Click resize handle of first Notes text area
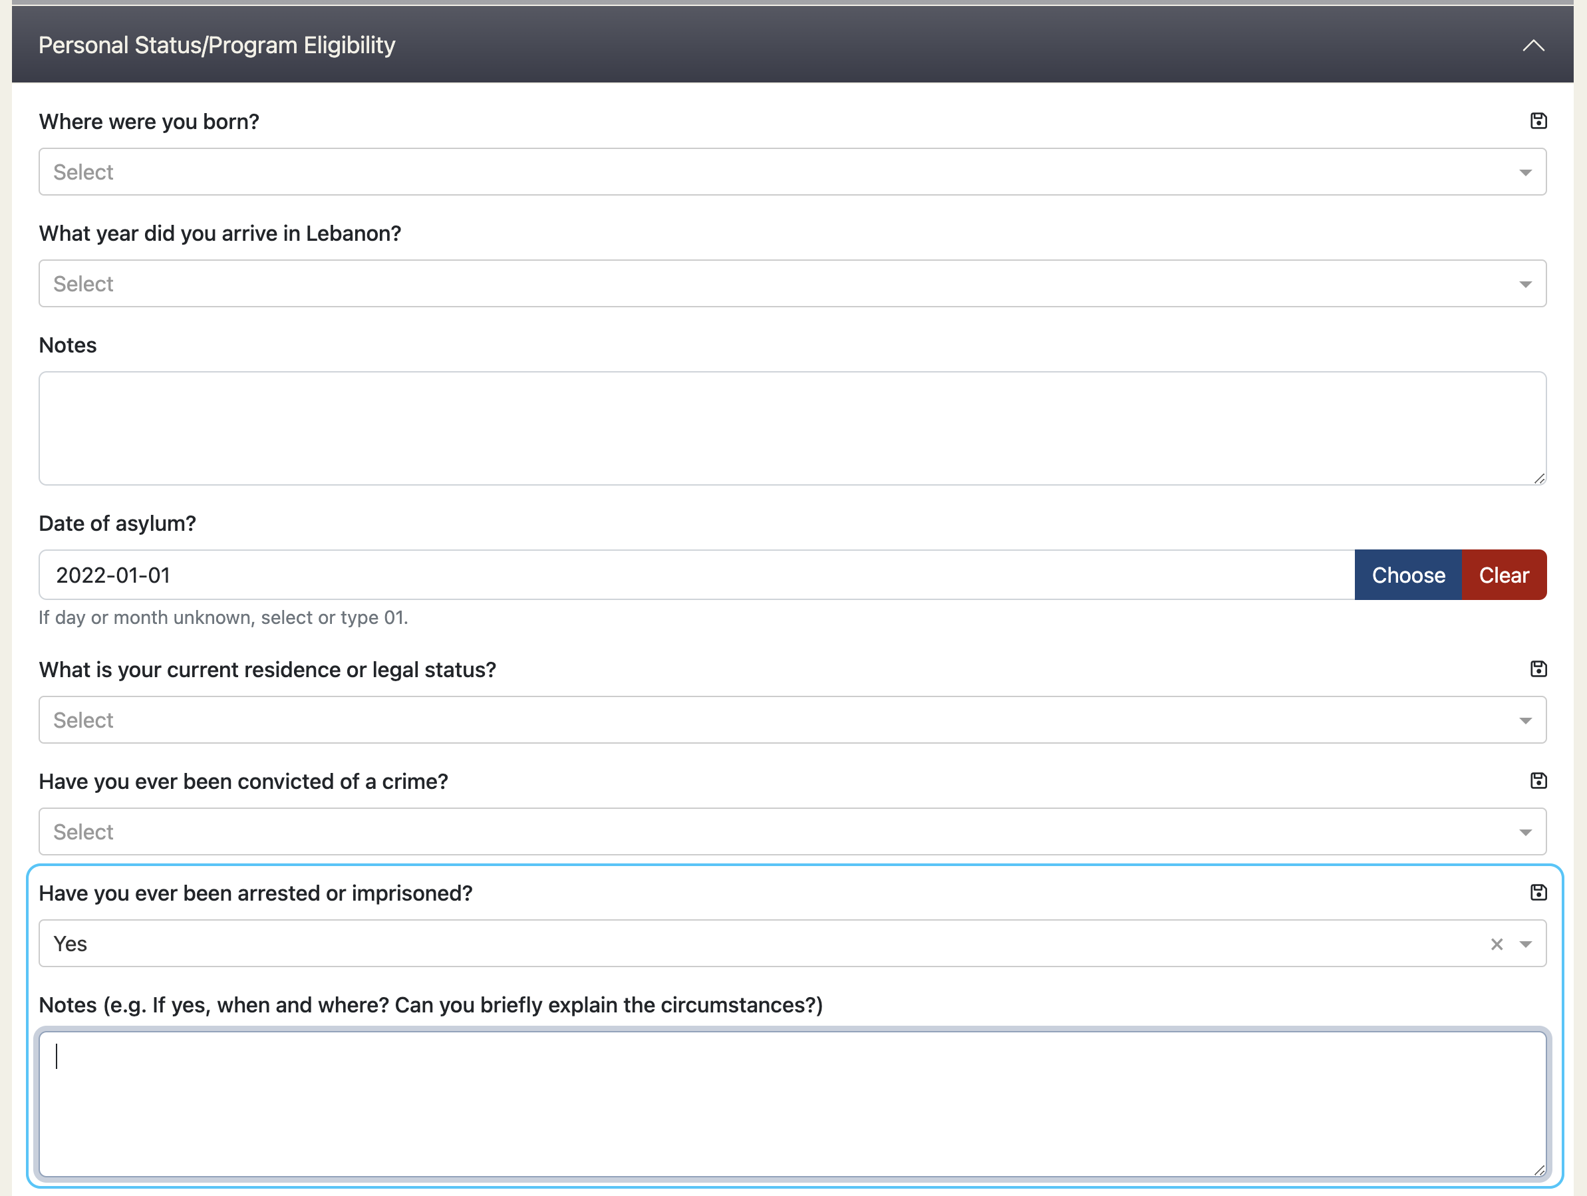Viewport: 1587px width, 1196px height. point(1540,478)
